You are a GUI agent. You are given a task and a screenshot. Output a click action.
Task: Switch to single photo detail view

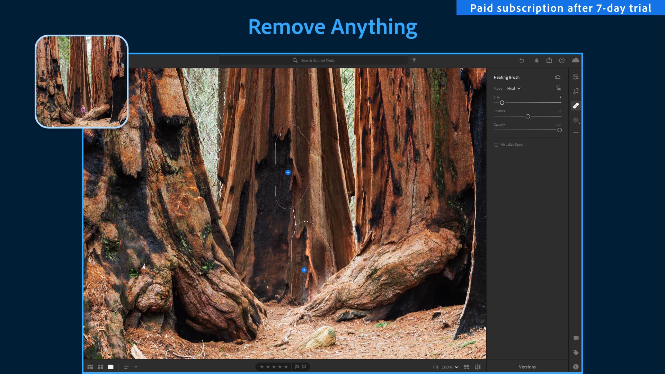pyautogui.click(x=110, y=367)
